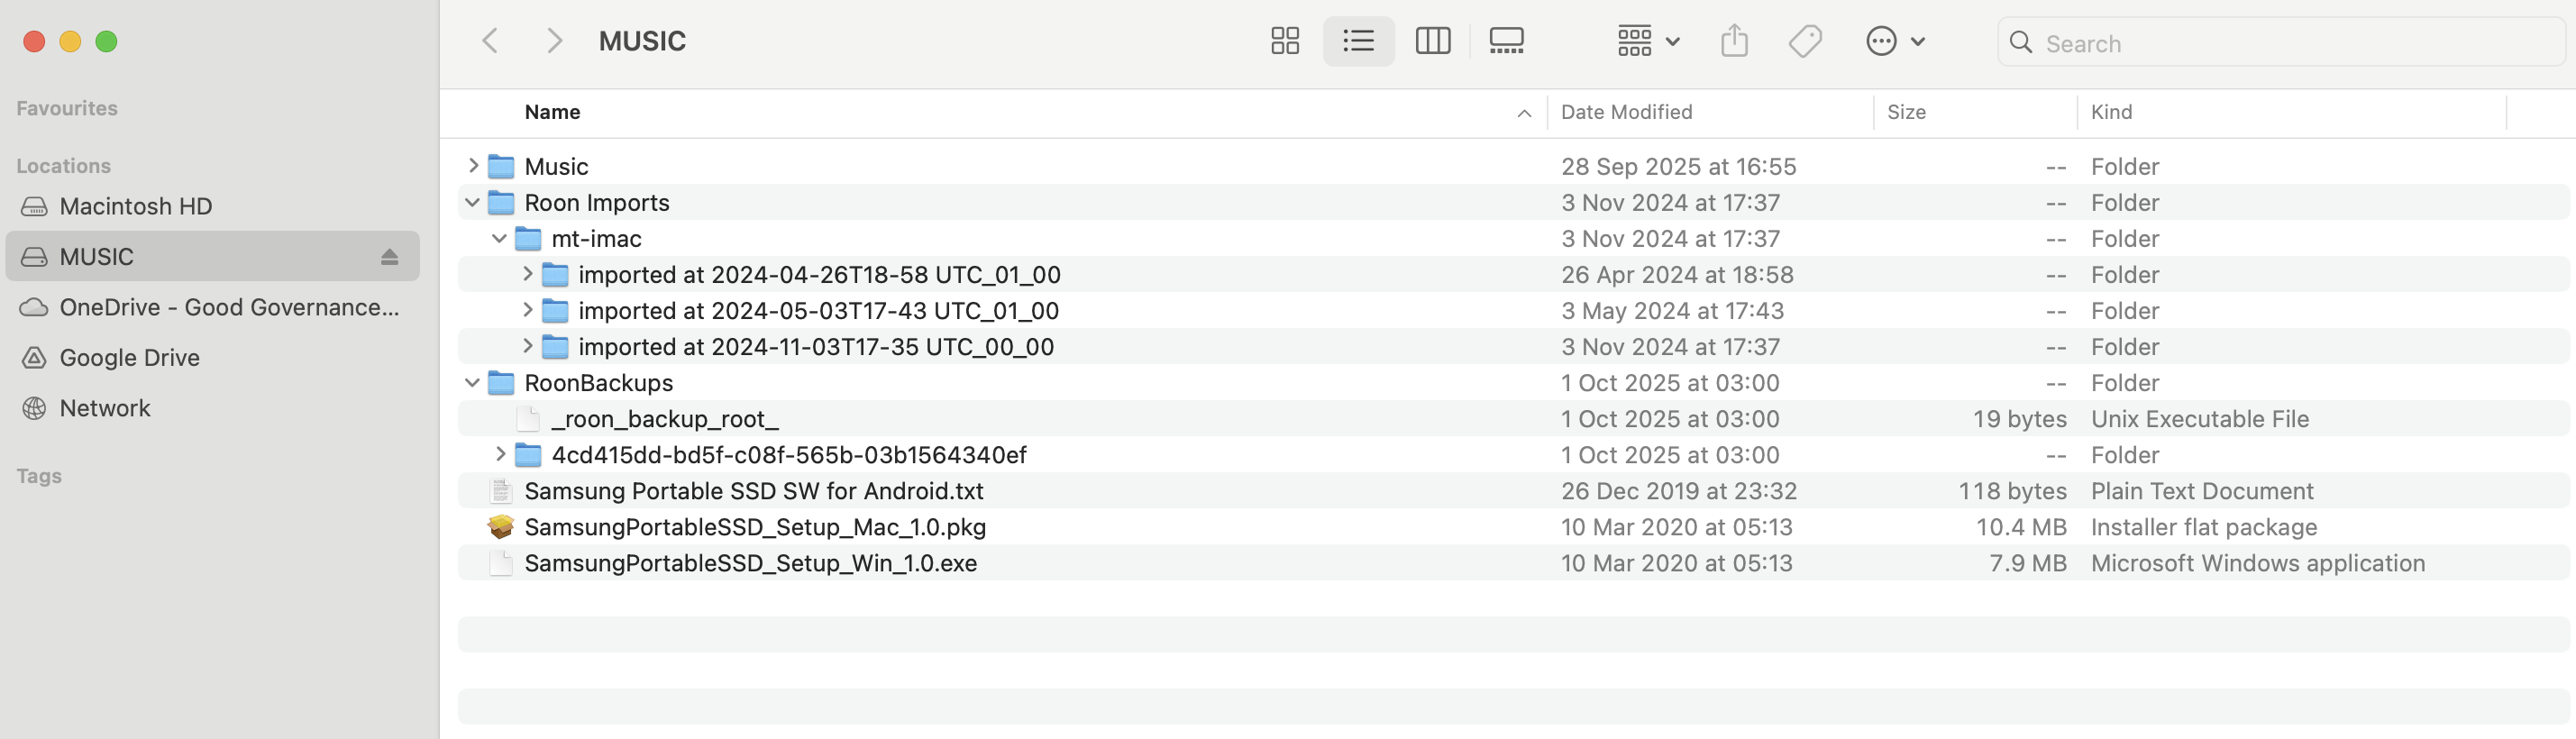The height and width of the screenshot is (739, 2576).
Task: Open the Group By dropdown
Action: 1648,41
